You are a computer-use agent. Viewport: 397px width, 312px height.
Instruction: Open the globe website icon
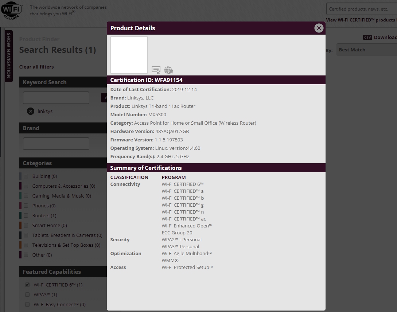point(168,70)
